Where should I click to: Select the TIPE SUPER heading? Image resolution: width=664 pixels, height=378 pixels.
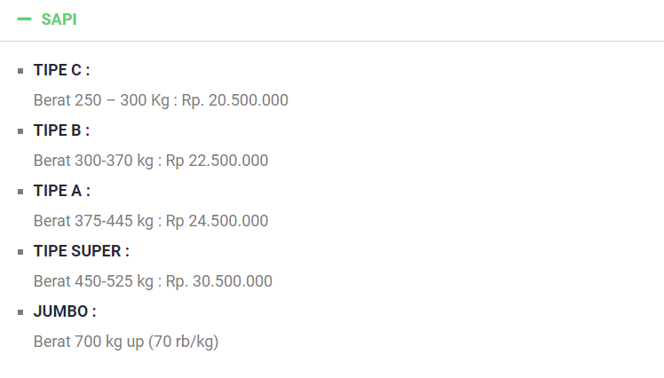[81, 251]
